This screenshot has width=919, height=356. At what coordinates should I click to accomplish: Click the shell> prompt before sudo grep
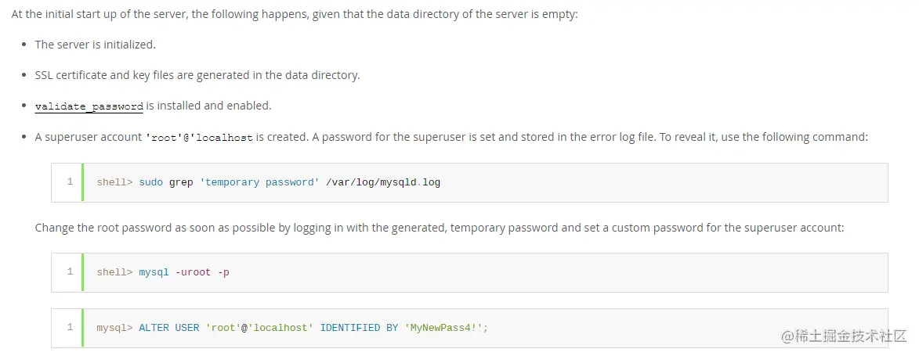(x=115, y=182)
